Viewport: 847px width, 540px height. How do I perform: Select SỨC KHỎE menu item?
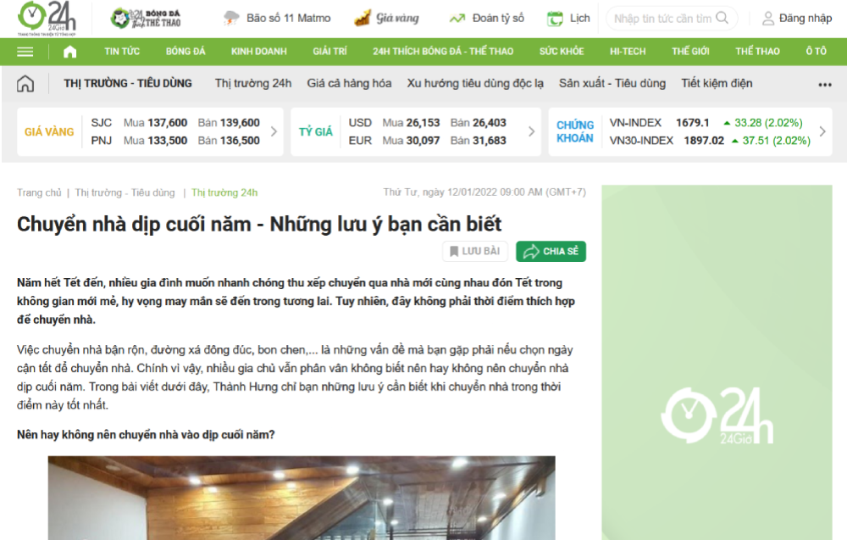click(x=561, y=52)
